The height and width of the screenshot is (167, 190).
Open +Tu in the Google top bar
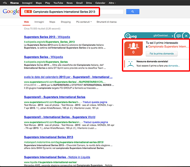click(x=5, y=3)
